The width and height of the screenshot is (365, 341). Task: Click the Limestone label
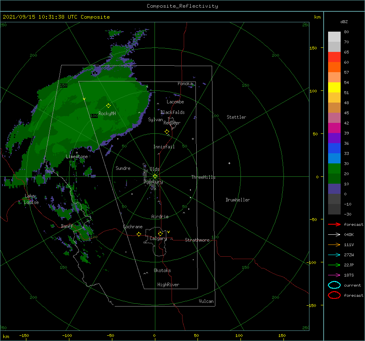click(77, 157)
